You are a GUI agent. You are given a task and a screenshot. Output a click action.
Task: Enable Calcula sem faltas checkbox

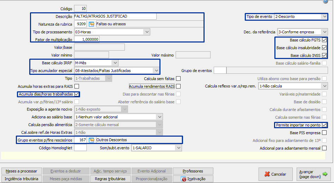178,79
